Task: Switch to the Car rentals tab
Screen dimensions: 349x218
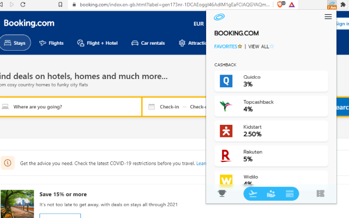Action: [x=148, y=43]
